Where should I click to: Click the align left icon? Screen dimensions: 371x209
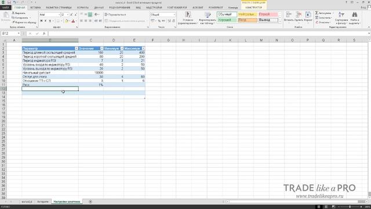point(81,21)
